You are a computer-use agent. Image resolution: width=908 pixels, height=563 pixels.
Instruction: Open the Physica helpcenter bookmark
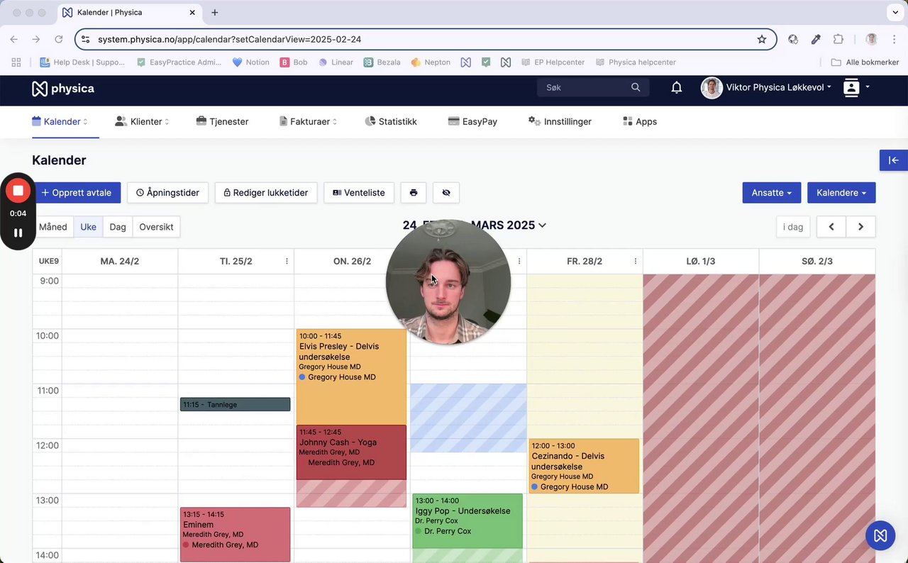pyautogui.click(x=636, y=62)
